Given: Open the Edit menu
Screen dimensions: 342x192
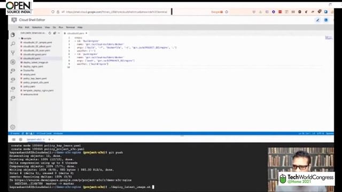Looking at the screenshot, I should tap(27, 27).
